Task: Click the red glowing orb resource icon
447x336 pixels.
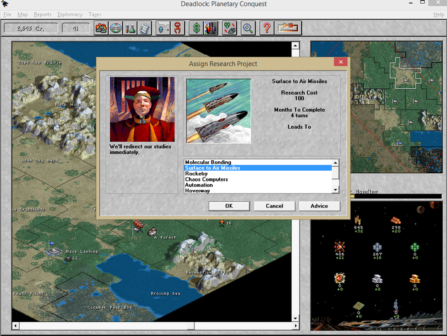Action: (339, 278)
